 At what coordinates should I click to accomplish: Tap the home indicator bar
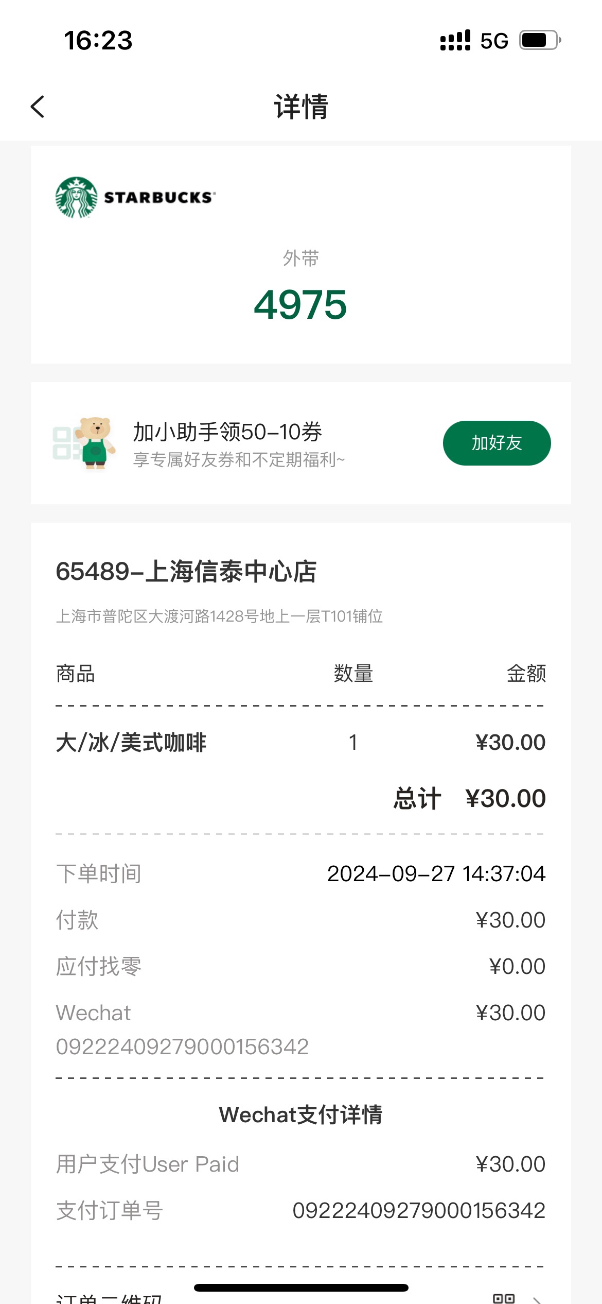point(301,1288)
